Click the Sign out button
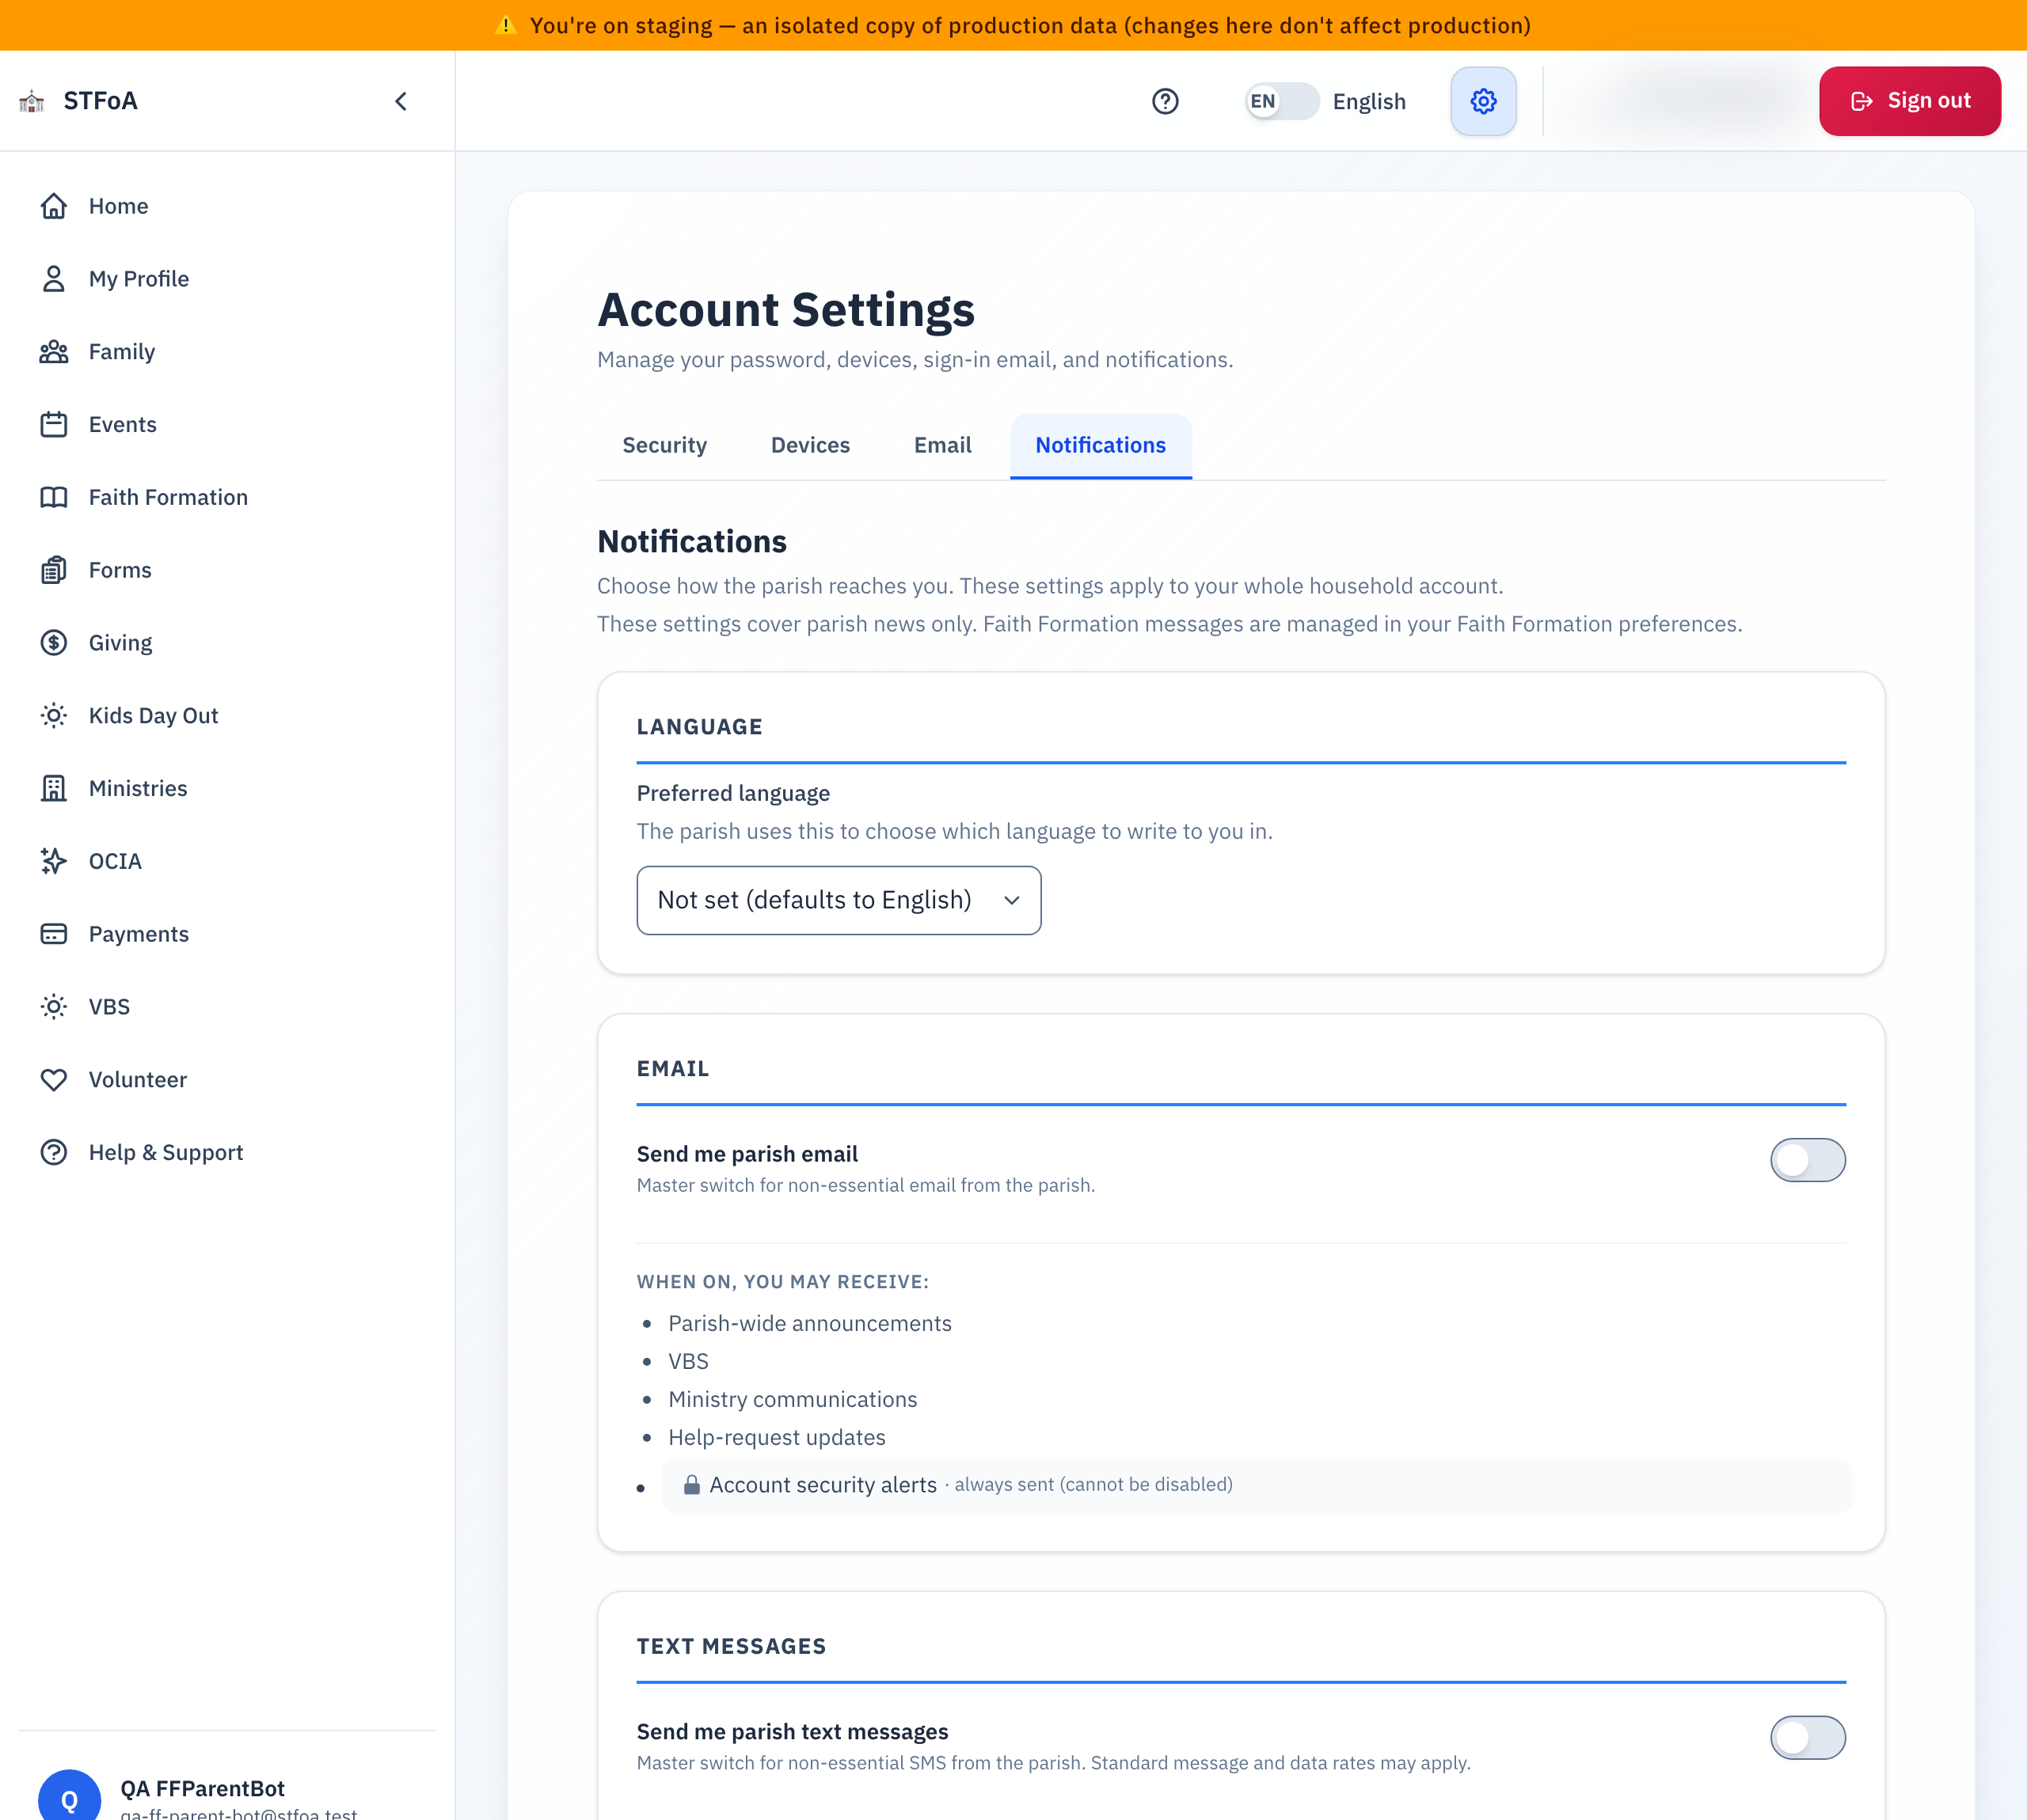The image size is (2027, 1820). [1909, 101]
